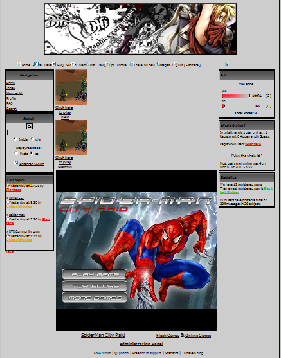
Task: Click clock icon beside Yesterday at 5:26
Action: [x=8, y=219]
